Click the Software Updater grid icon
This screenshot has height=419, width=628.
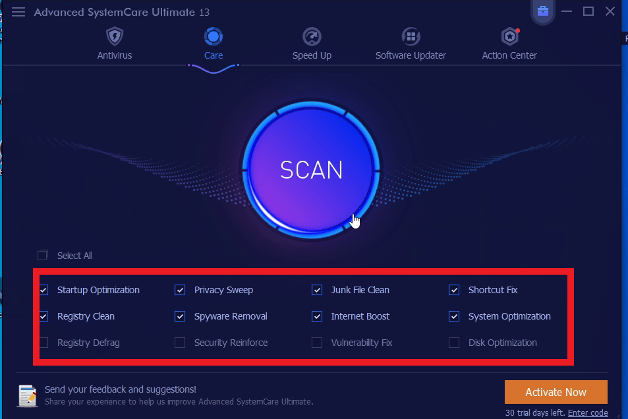pyautogui.click(x=411, y=36)
